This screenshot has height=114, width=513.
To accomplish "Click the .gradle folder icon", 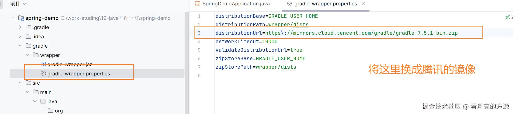I will click(28, 27).
